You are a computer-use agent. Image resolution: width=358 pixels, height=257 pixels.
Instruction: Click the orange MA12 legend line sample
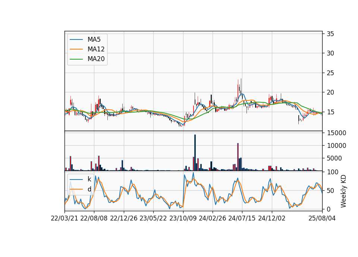click(x=76, y=49)
